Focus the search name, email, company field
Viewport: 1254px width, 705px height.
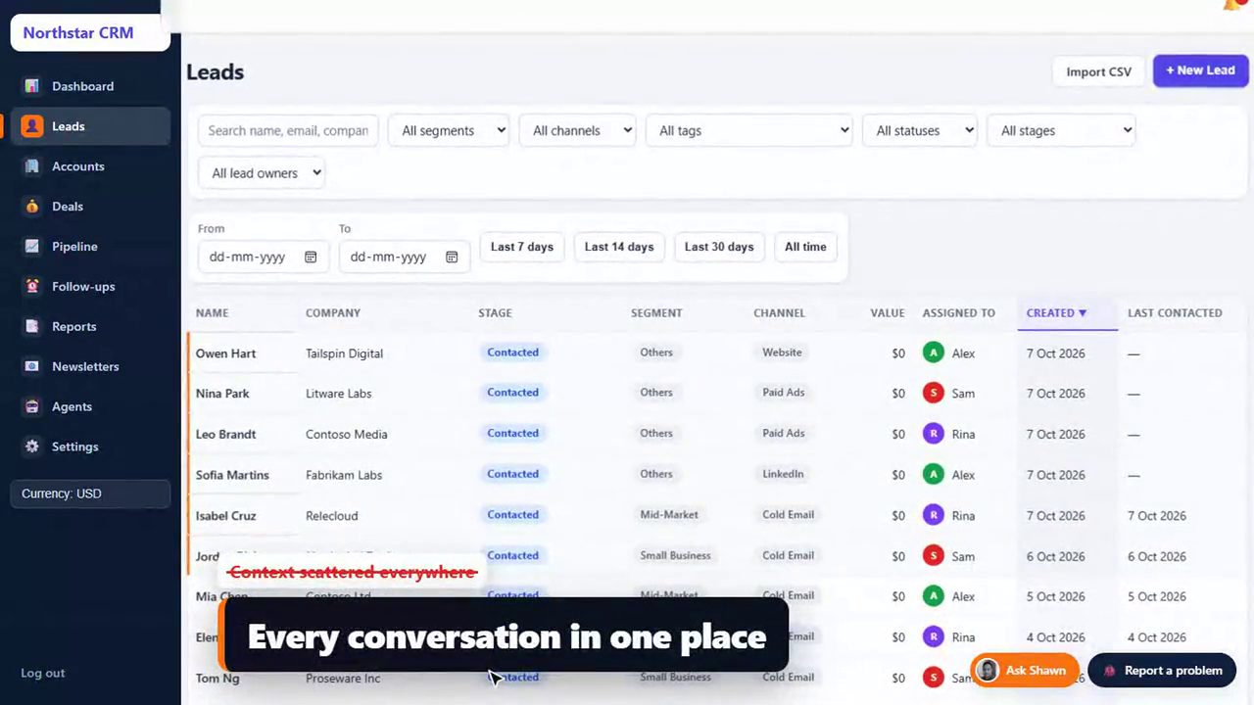coord(288,130)
